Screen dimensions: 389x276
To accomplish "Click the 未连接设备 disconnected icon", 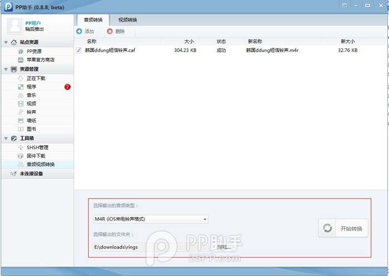I will tap(14, 174).
